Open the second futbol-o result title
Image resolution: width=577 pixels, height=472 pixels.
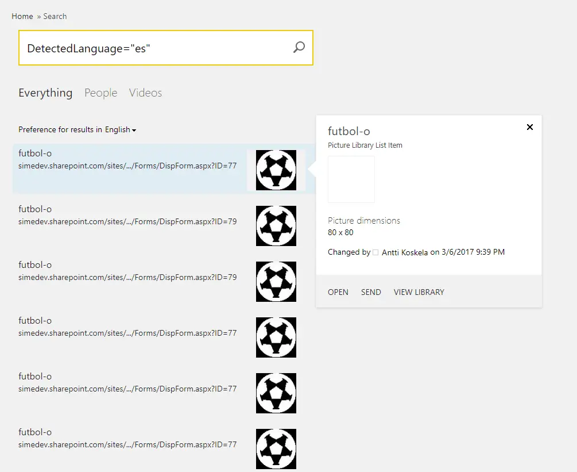(35, 209)
